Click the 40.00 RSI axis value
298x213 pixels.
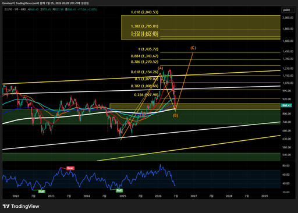click(x=286, y=183)
